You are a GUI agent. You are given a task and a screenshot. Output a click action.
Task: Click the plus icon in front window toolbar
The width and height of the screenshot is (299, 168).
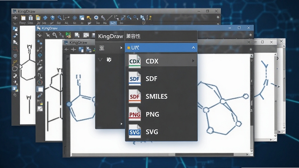(x=73, y=50)
